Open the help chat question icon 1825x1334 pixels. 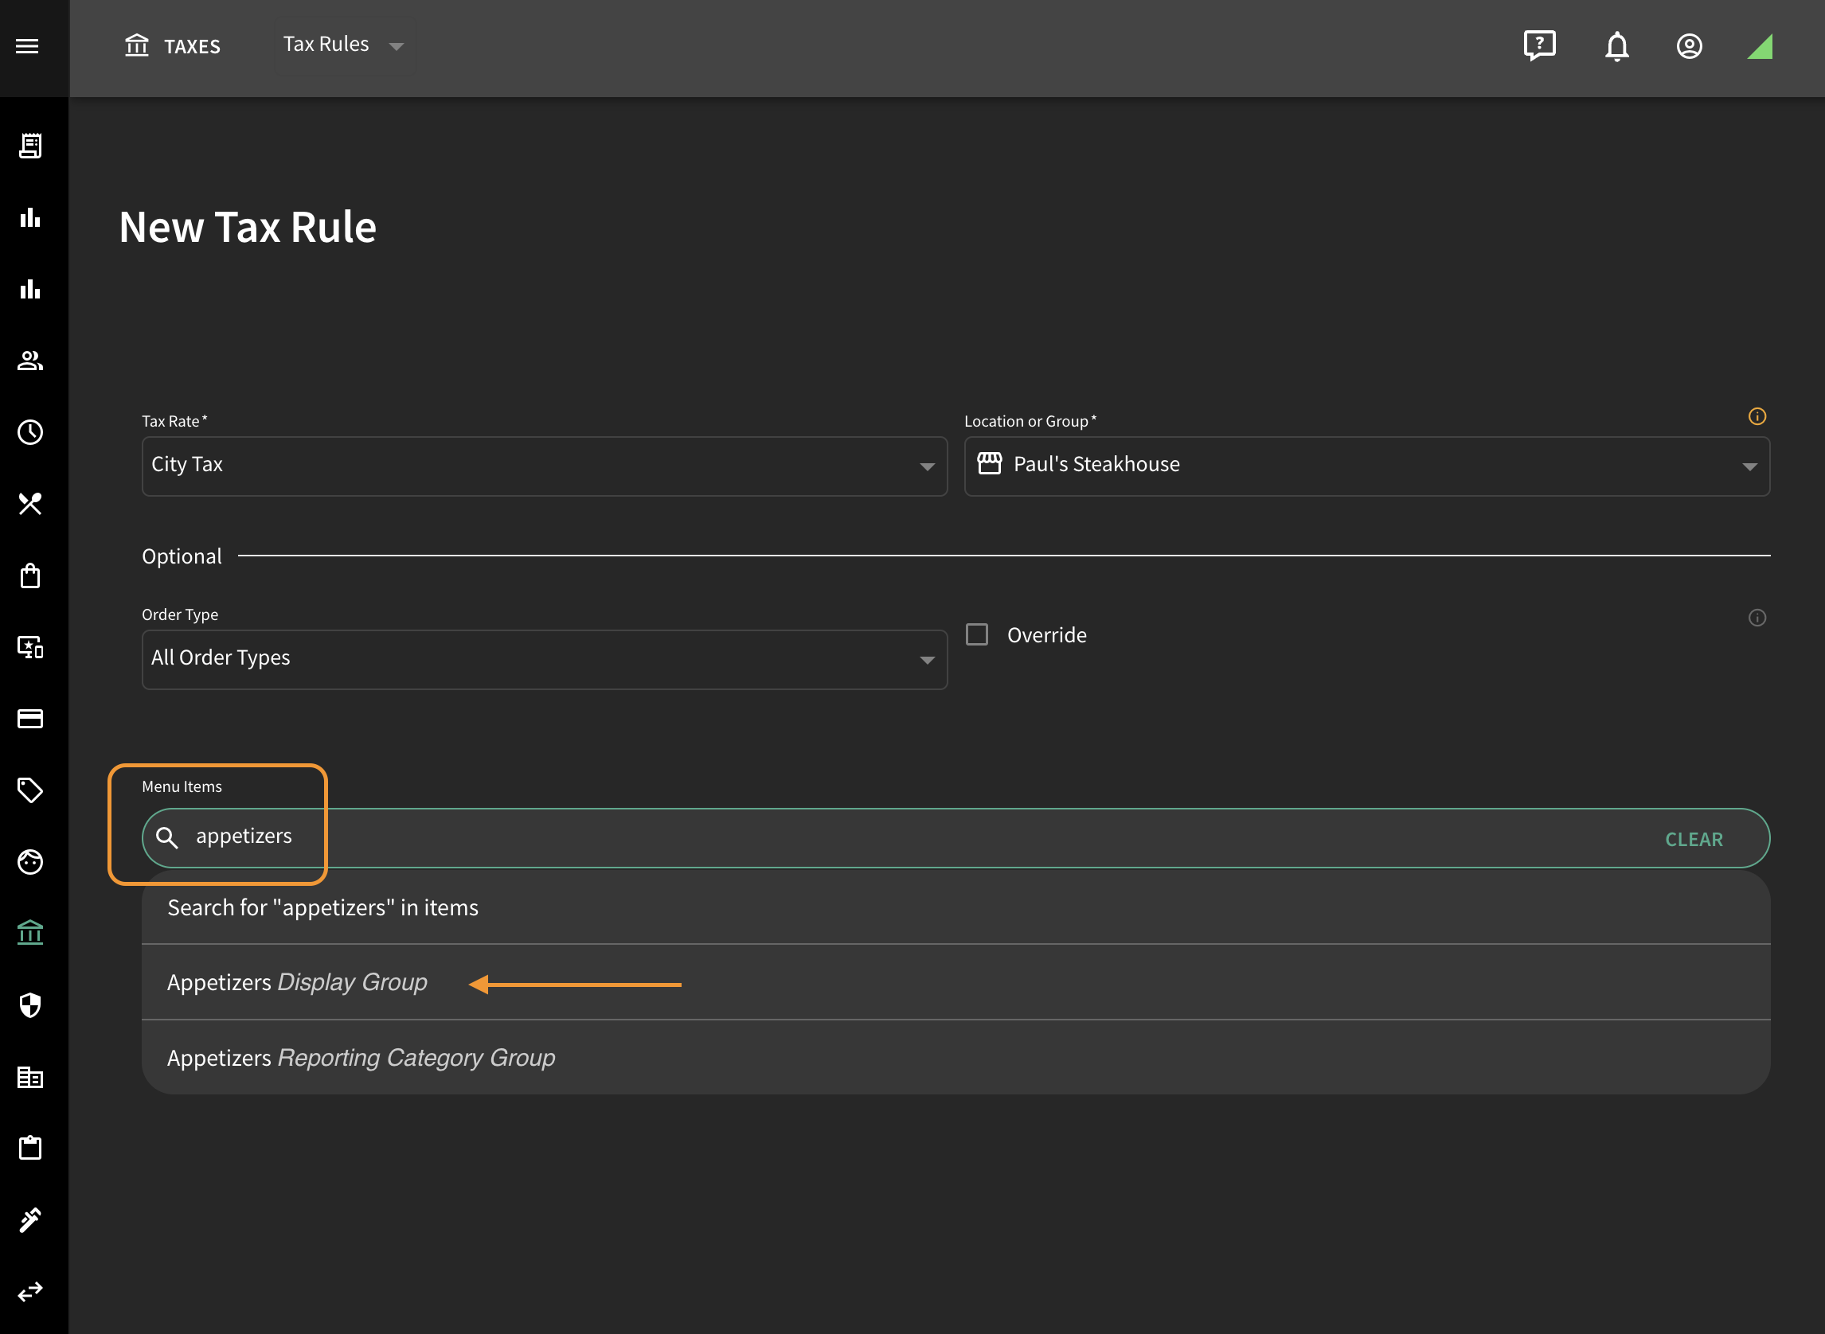(x=1540, y=46)
